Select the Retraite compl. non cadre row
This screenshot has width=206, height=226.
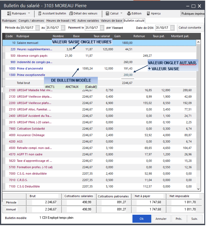[x=99, y=148]
